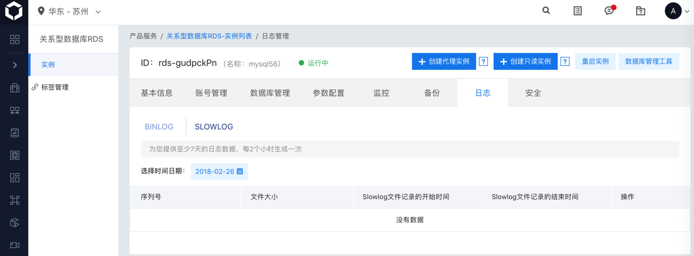Click the help icon beside 创建代理实例
Viewport: 694px width, 256px height.
(x=483, y=61)
